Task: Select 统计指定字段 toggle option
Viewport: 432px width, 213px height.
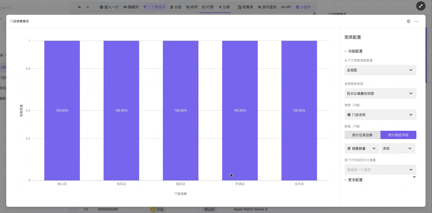Action: click(x=398, y=135)
